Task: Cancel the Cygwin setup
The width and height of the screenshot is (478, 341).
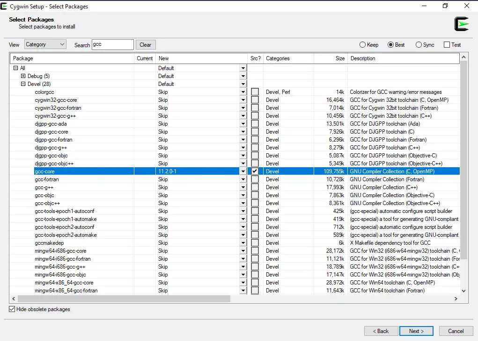Action: 456,331
